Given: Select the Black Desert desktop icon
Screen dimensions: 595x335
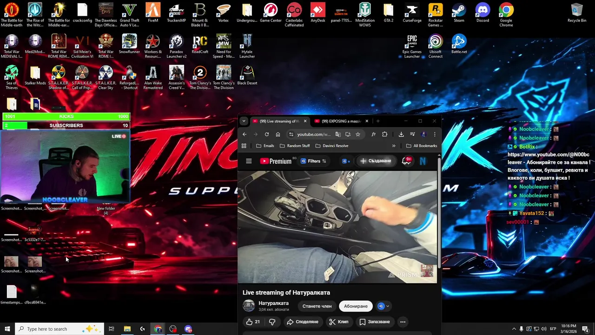Looking at the screenshot, I should click(x=247, y=75).
